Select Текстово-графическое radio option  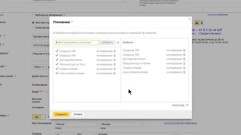(x=33, y=22)
